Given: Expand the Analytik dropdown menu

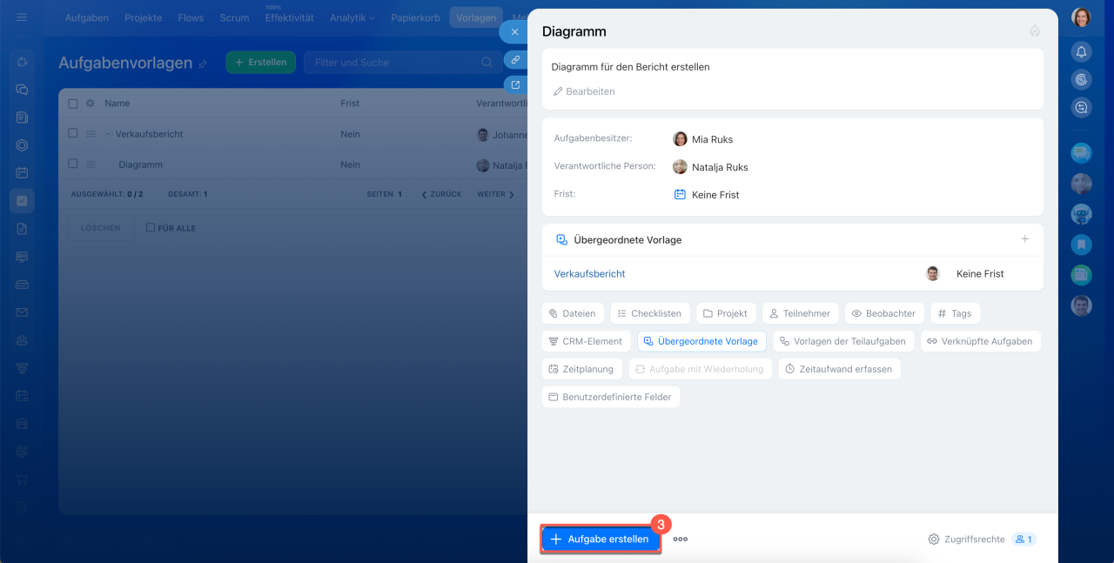Looking at the screenshot, I should (x=352, y=17).
